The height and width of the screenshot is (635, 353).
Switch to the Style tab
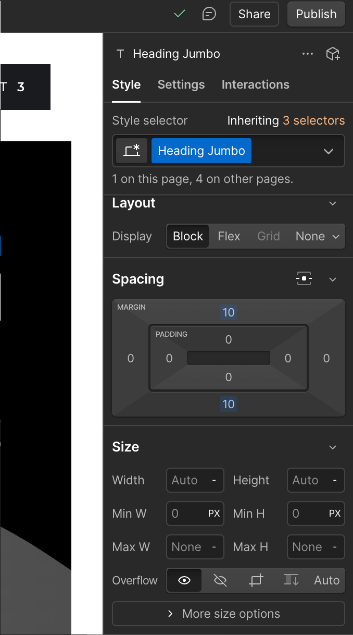127,84
